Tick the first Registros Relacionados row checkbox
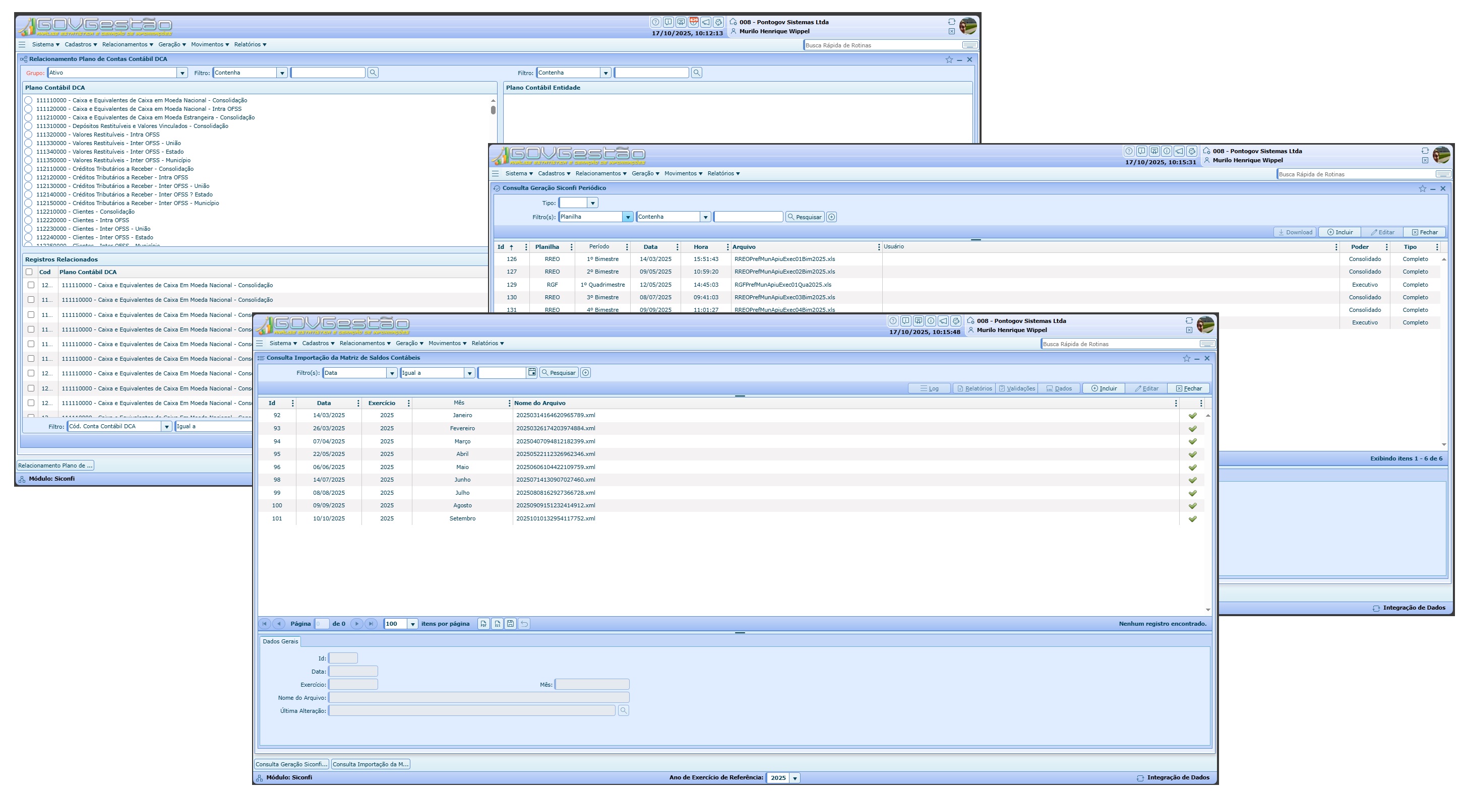1462x794 pixels. (31, 285)
